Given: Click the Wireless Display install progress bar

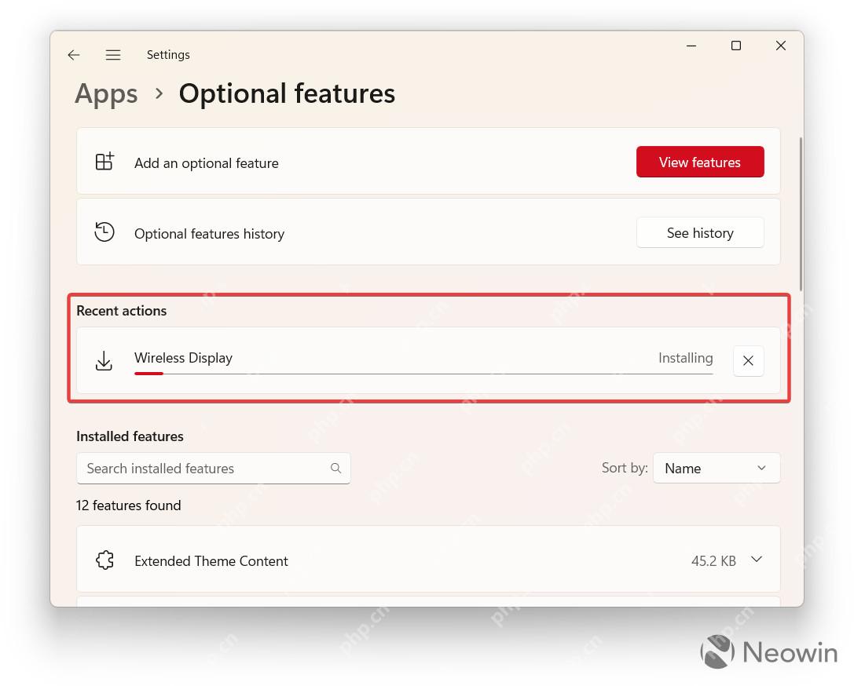Looking at the screenshot, I should 423,374.
